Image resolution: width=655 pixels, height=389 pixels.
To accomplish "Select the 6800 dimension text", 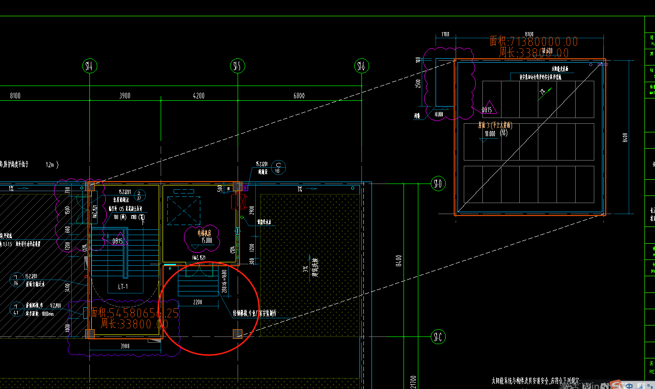I will pyautogui.click(x=299, y=96).
